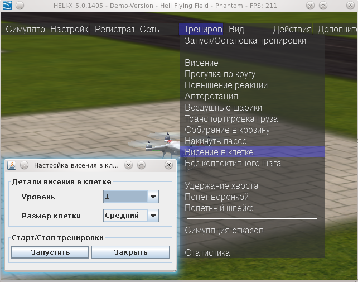Choose Без коллективного шага training
Image resolution: width=358 pixels, height=282 pixels.
(252, 163)
